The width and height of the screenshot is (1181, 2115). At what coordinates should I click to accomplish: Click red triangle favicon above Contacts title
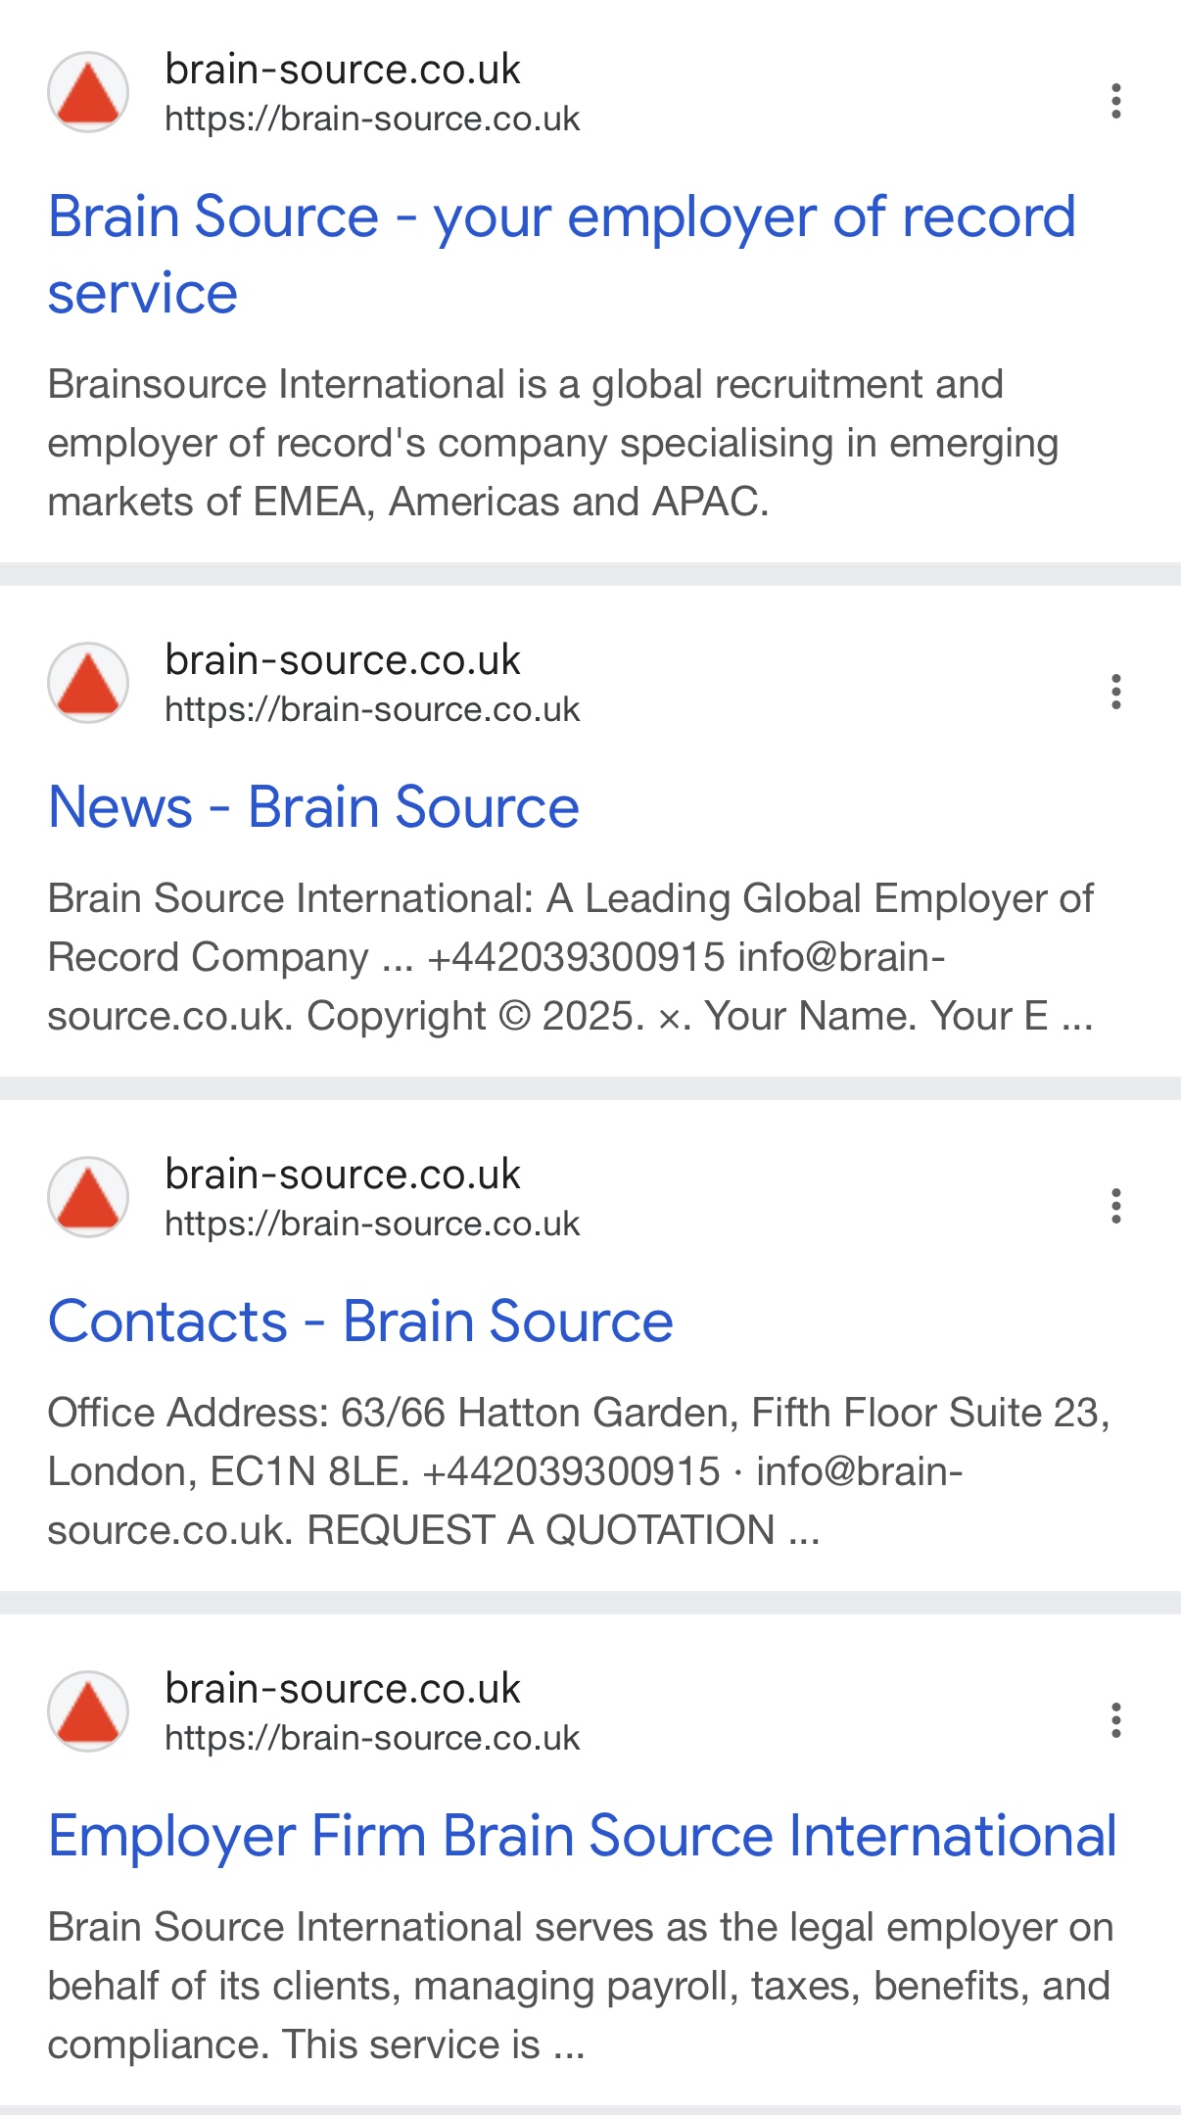tap(88, 1197)
